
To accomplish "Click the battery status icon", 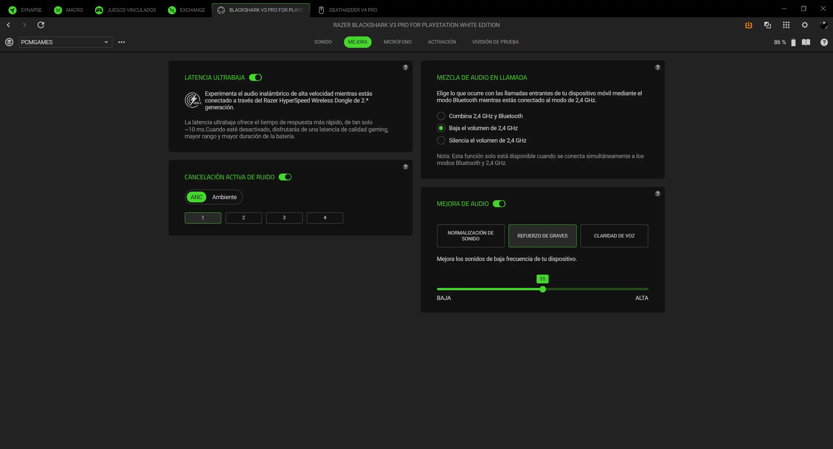I will [x=793, y=42].
